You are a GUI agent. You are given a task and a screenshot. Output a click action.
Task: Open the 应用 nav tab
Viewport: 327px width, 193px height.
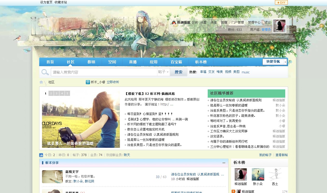154,62
